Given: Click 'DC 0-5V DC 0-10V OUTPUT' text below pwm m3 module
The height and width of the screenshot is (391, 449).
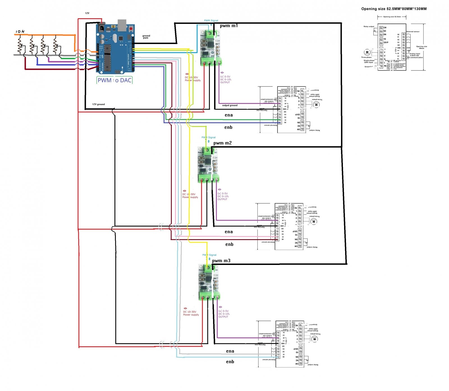Looking at the screenshot, I should [224, 314].
